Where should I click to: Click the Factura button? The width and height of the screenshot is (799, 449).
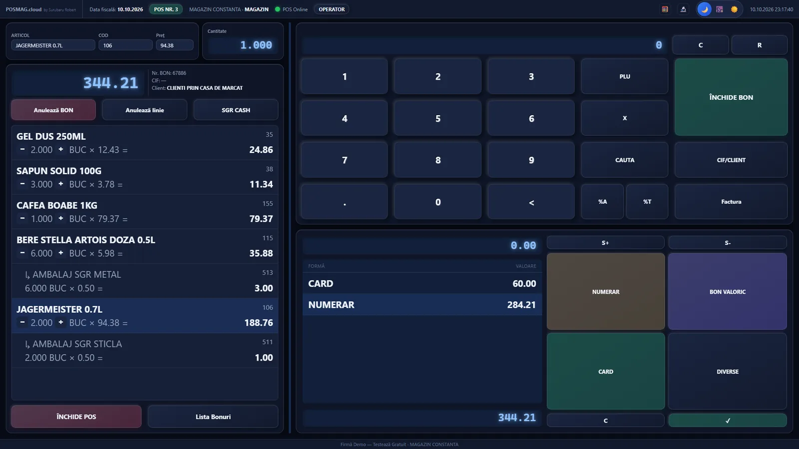[731, 202]
